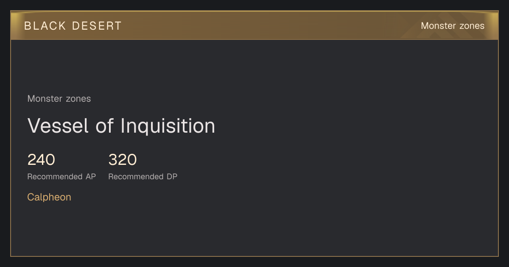509x267 pixels.
Task: Click the Recommended AP label
Action: coord(62,177)
